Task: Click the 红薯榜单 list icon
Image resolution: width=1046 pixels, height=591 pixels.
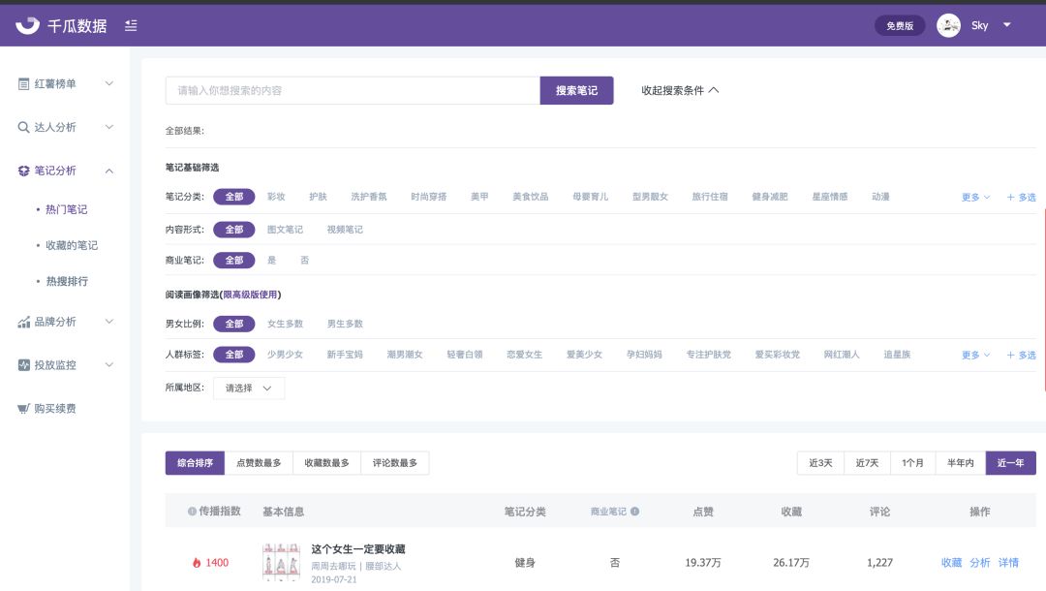Action: [23, 83]
